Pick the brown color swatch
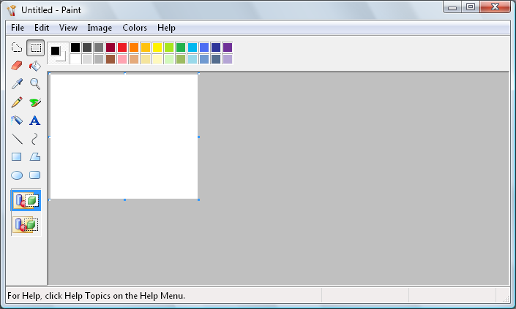 (x=111, y=59)
